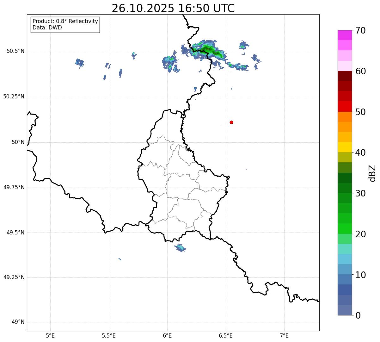The height and width of the screenshot is (342, 380).
Task: Click the 6°E longitude label
Action: coord(167,336)
